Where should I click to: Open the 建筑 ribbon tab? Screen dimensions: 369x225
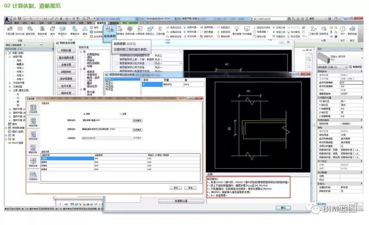(x=17, y=22)
